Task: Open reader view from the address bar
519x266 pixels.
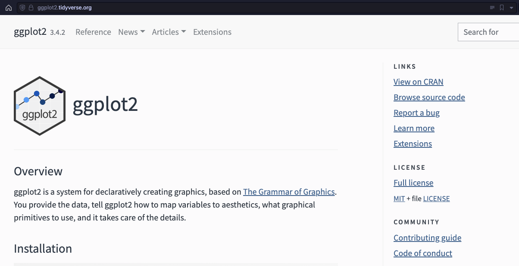Action: 492,8
